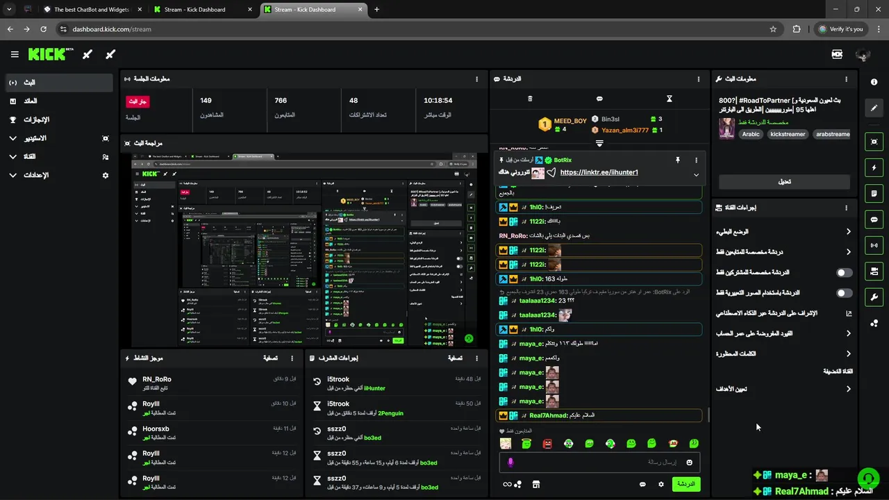Click the green الدردشة send button
The height and width of the screenshot is (500, 889).
686,484
